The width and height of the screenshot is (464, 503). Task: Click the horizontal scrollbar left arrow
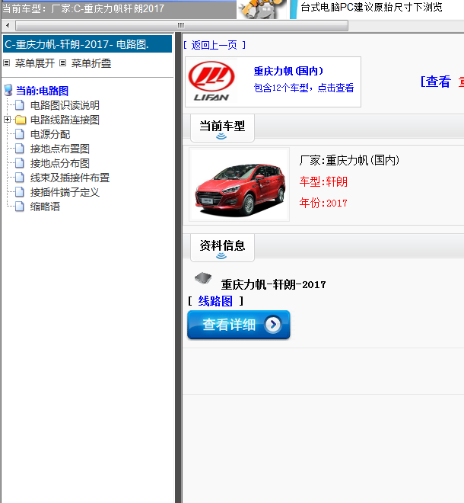pos(8,25)
